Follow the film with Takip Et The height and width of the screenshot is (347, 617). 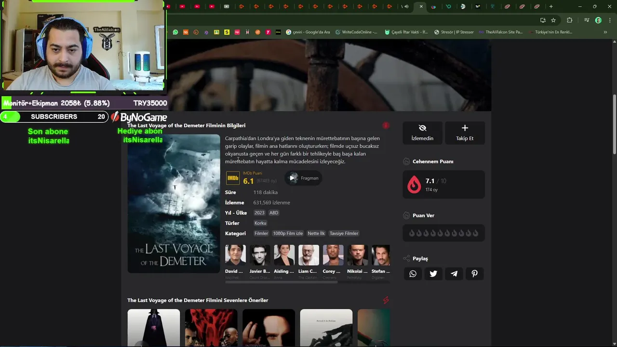point(465,133)
